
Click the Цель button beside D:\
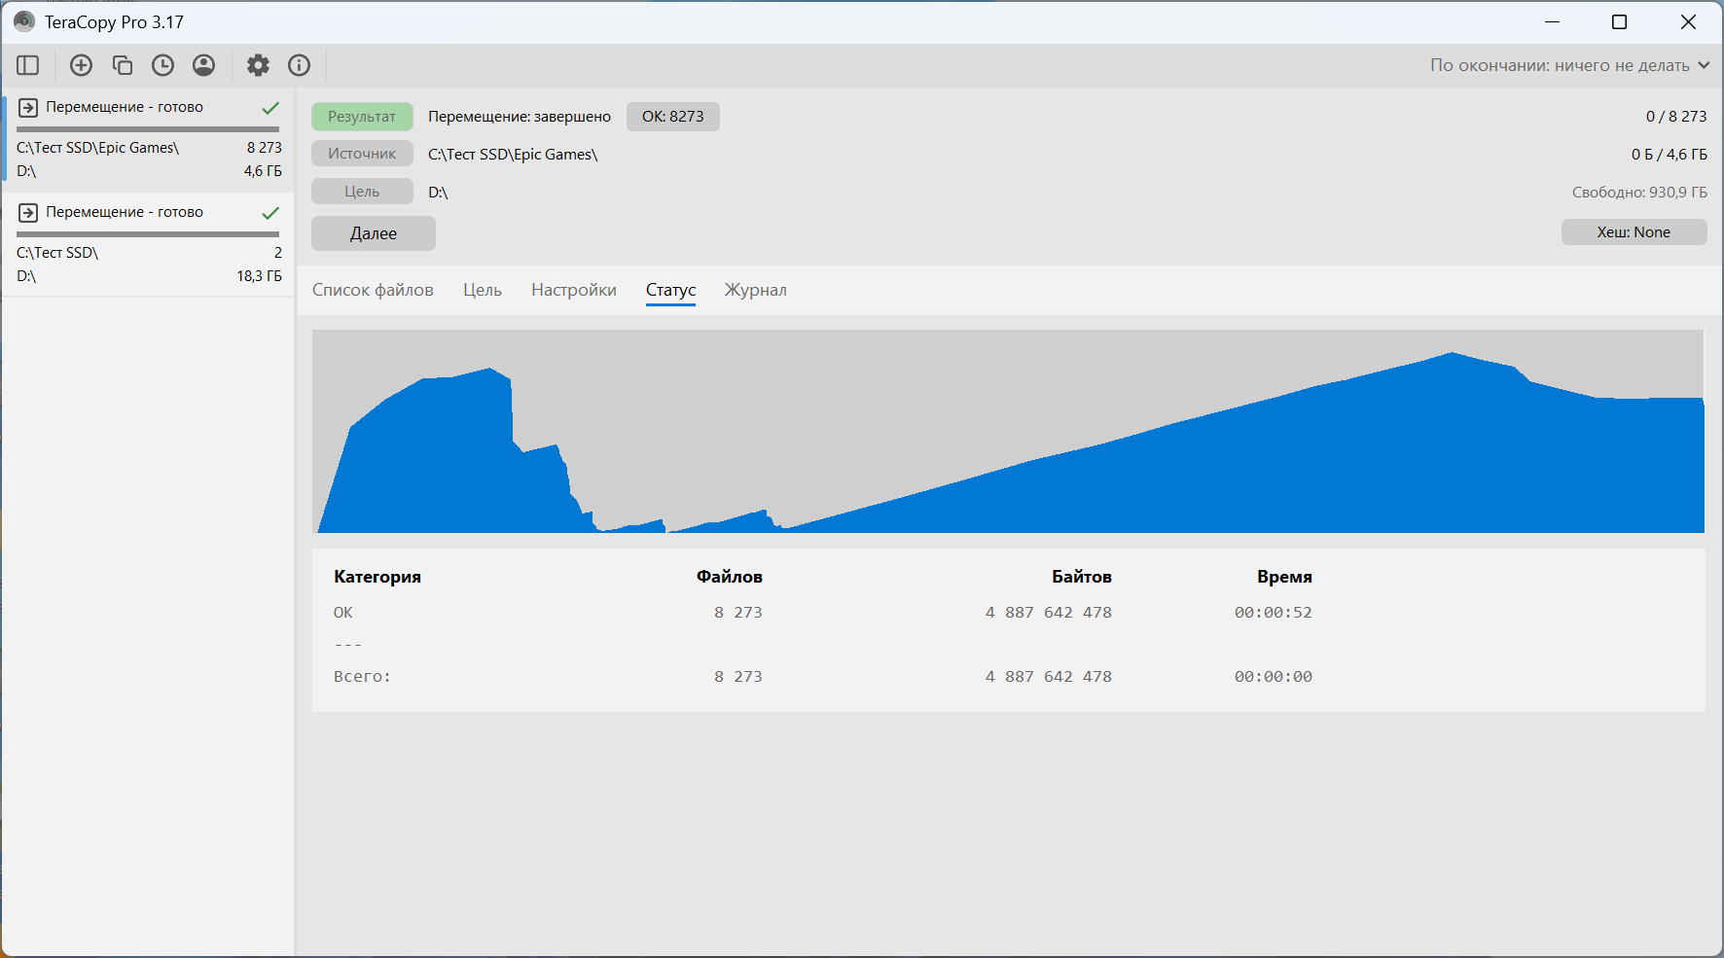pos(362,192)
